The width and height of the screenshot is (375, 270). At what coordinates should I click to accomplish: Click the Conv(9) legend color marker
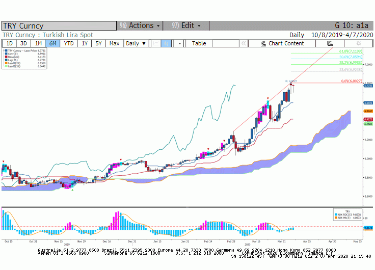6,54
